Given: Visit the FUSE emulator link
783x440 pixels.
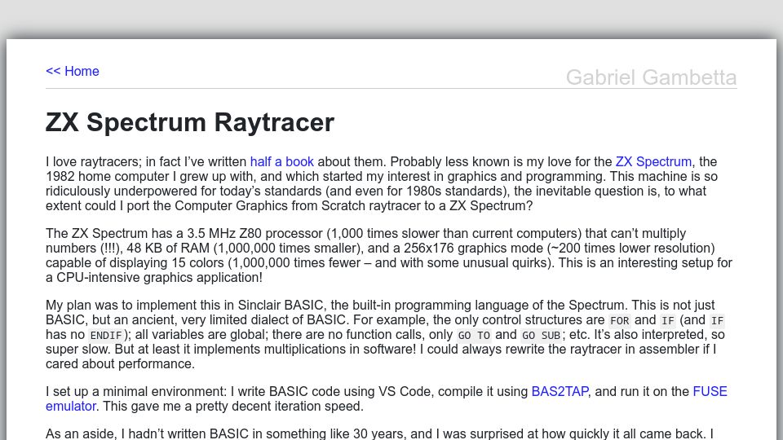Looking at the screenshot, I should (710, 392).
